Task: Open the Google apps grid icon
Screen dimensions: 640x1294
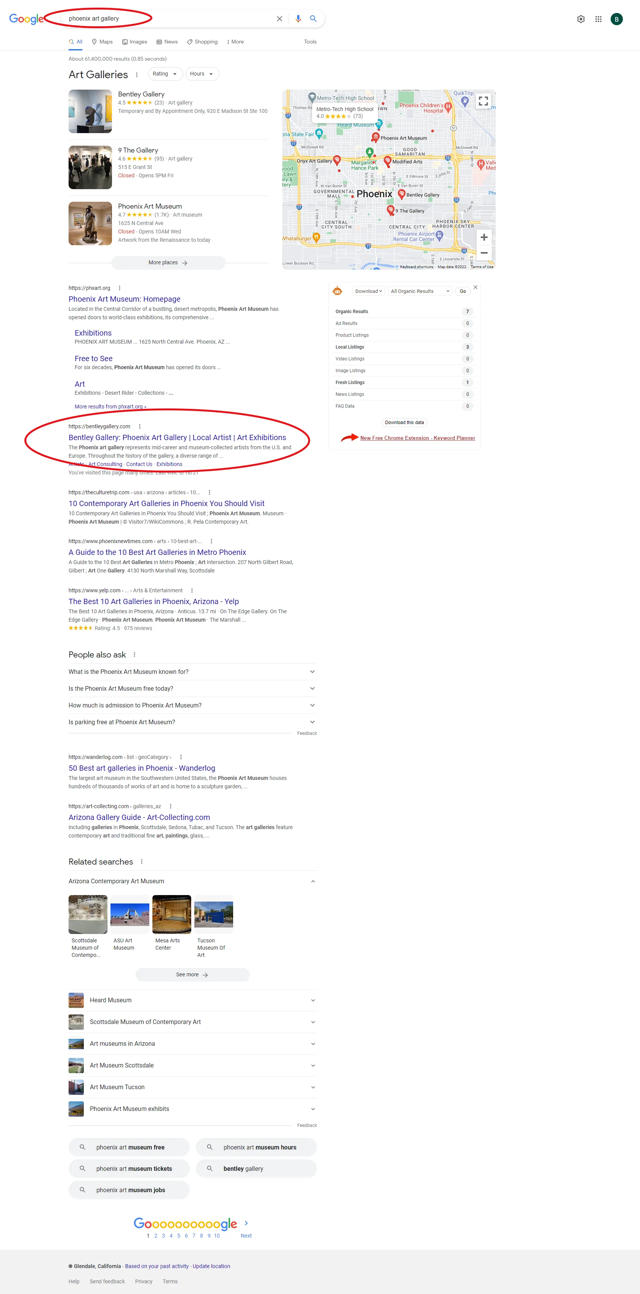Action: coord(598,19)
